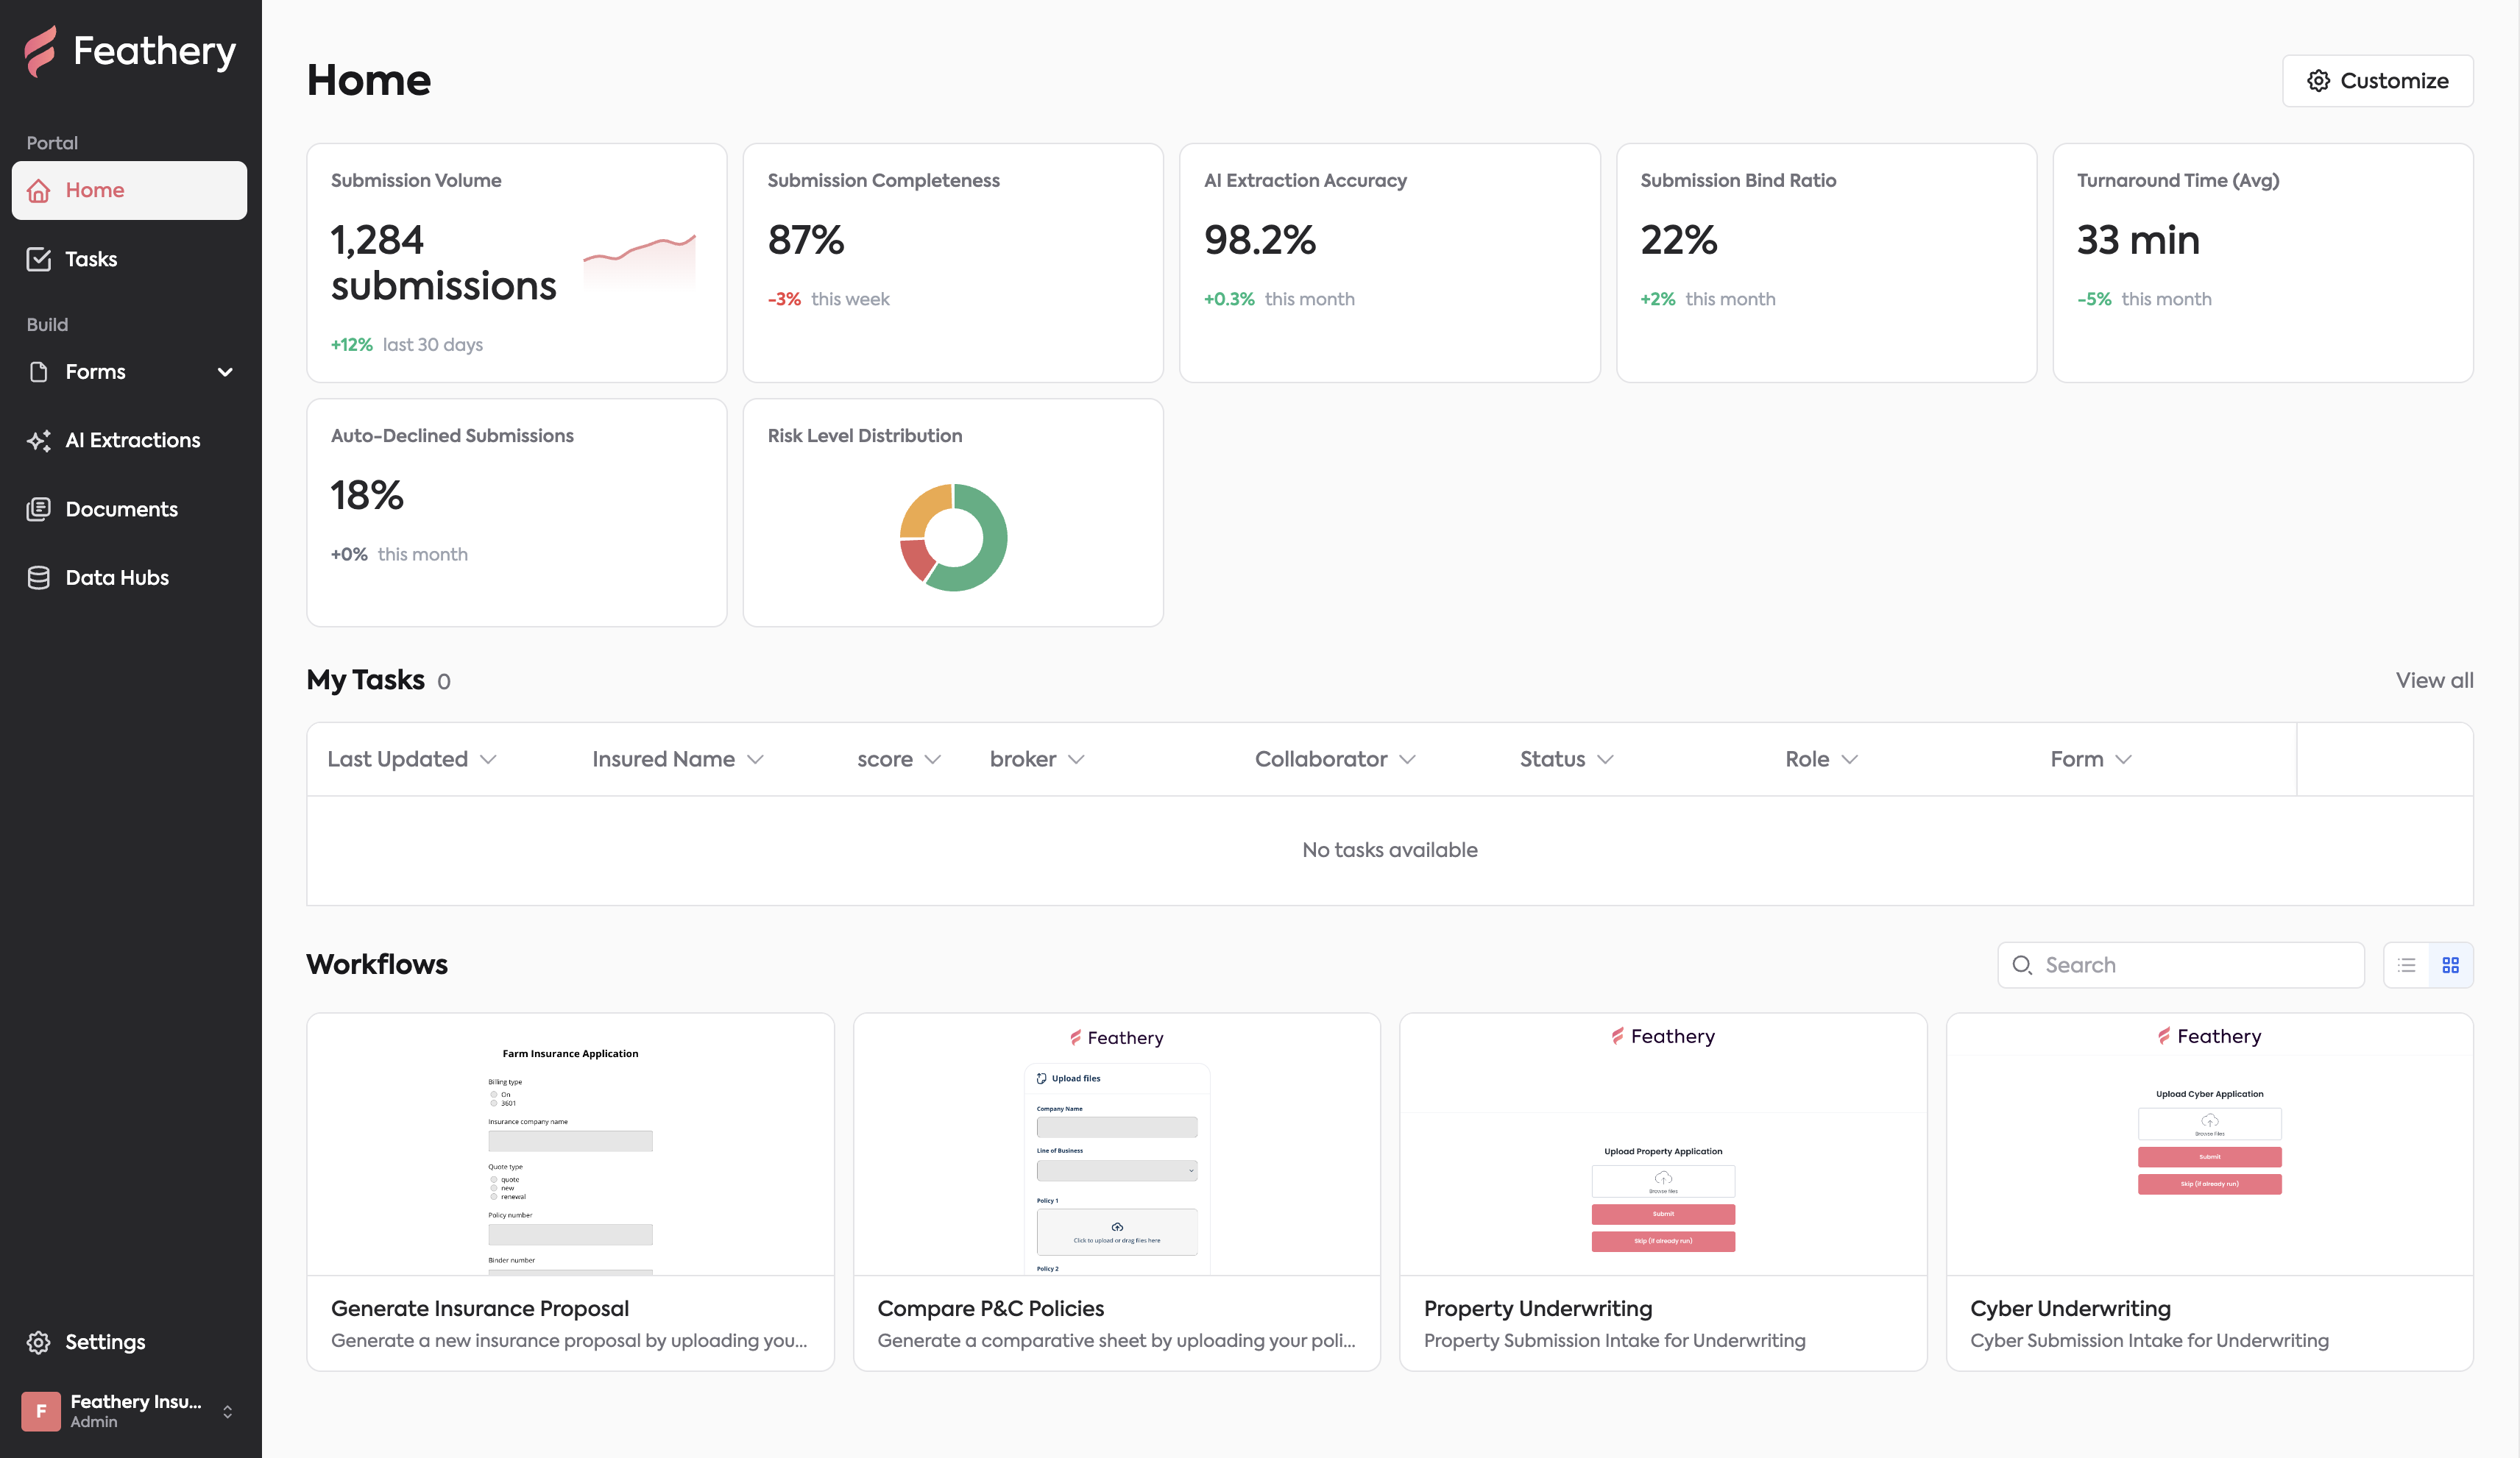
Task: Click the Upload Property Application thumbnail
Action: (x=1663, y=1144)
